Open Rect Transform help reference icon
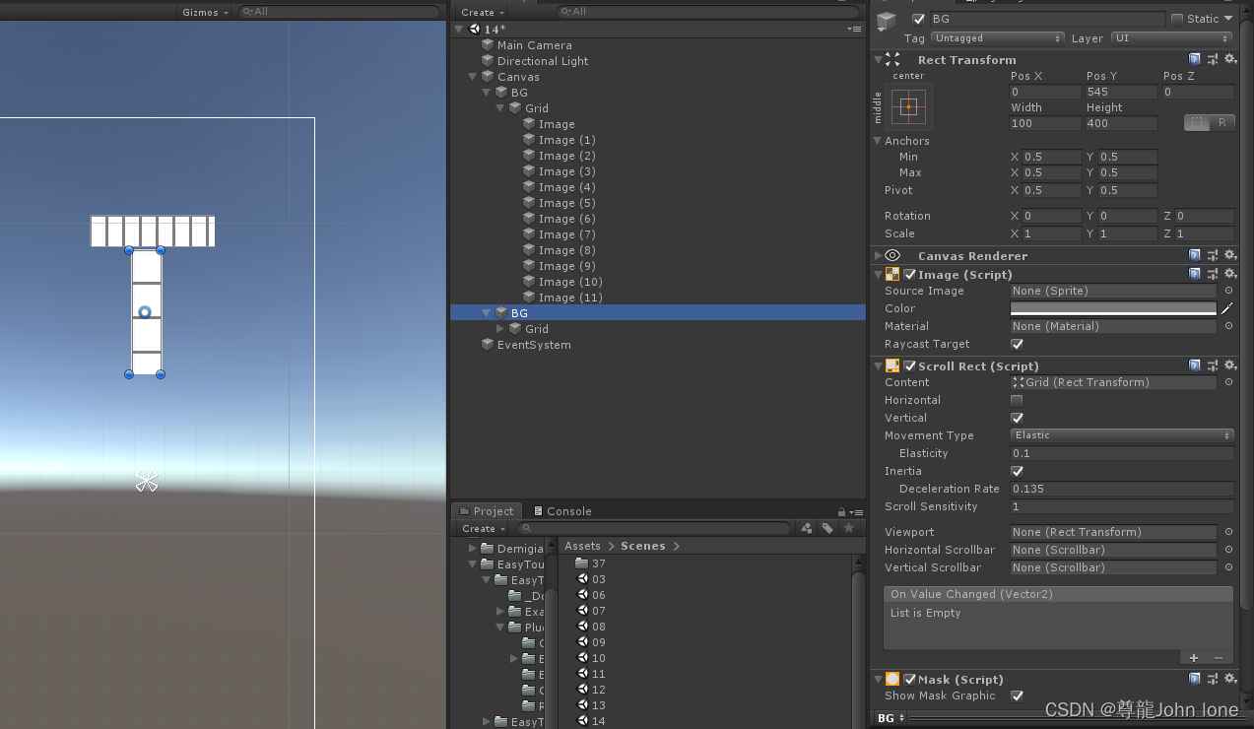The width and height of the screenshot is (1254, 729). click(x=1195, y=59)
